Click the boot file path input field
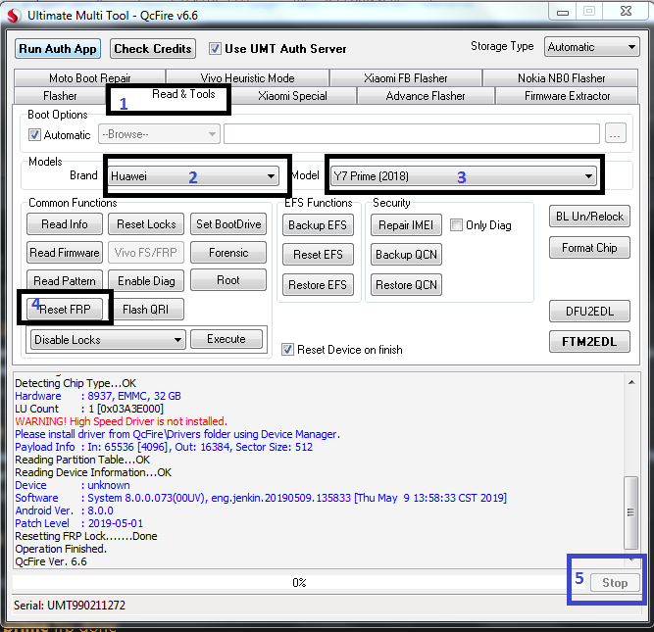This screenshot has width=654, height=632. (412, 134)
